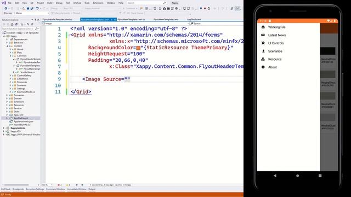The height and width of the screenshot is (197, 351).
Task: Click the wrench icon beside Source dropdown
Action: 192,24
